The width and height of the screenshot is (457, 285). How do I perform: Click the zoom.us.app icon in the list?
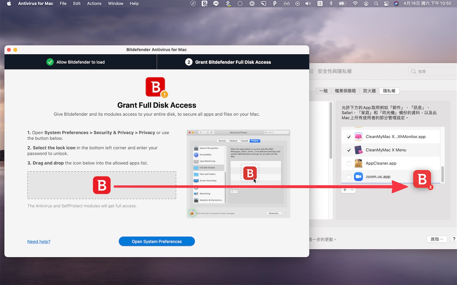pos(358,176)
